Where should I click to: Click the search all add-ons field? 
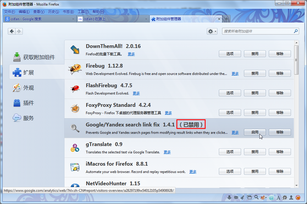(260, 31)
